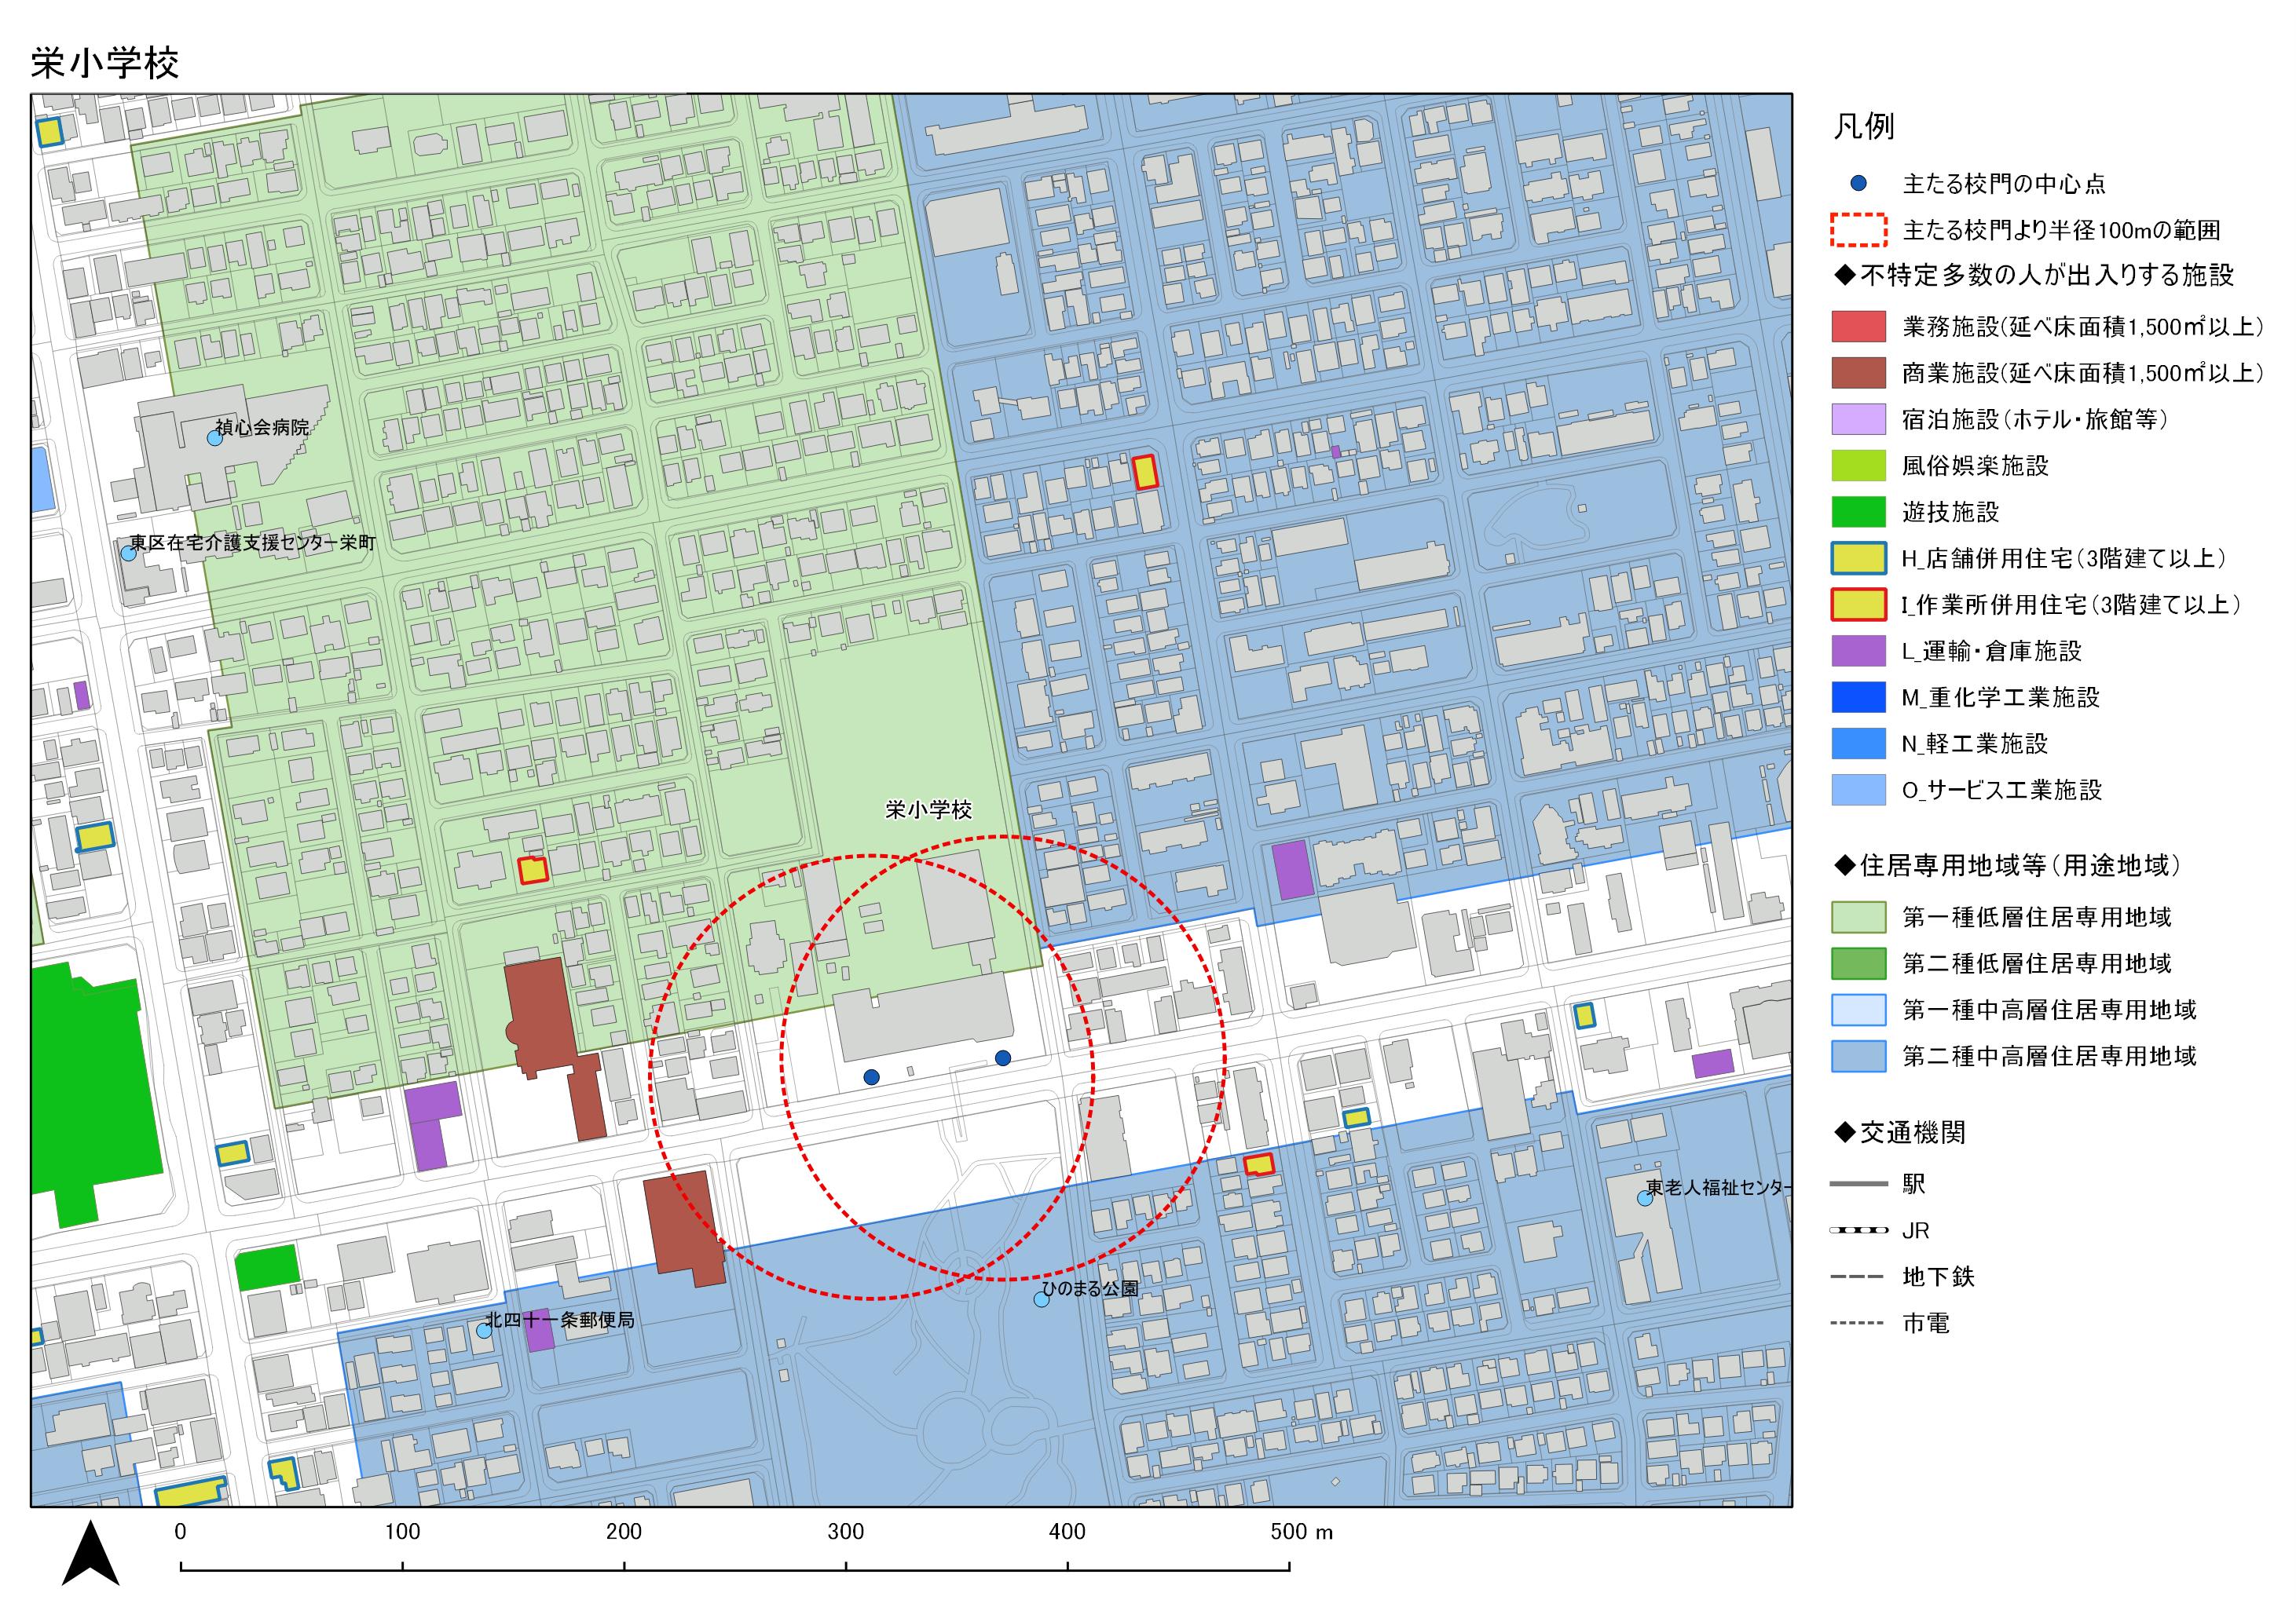
Task: Click the 北四十一条郵便局 point marker
Action: (x=484, y=1330)
